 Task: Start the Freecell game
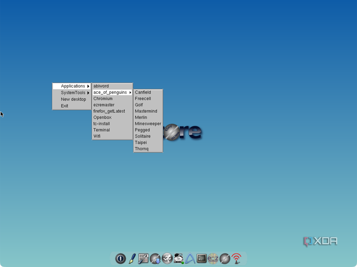148,99
